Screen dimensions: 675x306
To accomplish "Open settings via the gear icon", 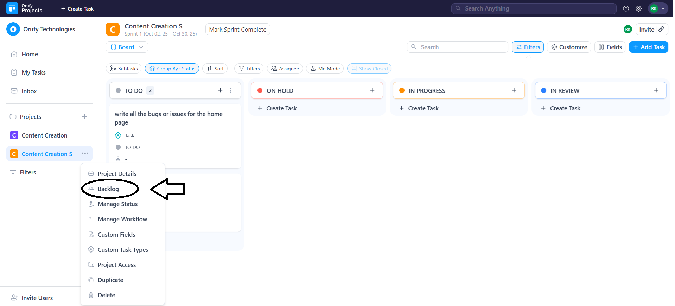I will click(x=638, y=9).
